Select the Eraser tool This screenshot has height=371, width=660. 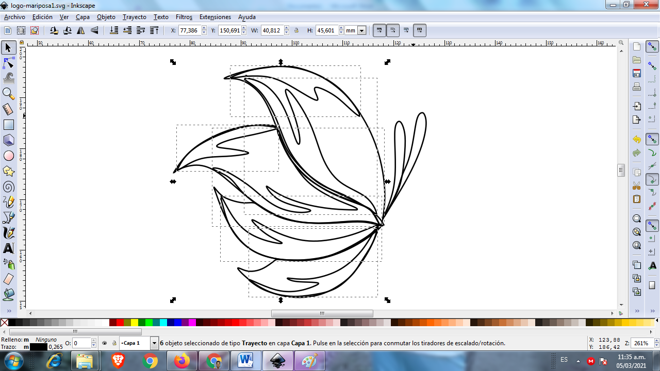coord(8,279)
